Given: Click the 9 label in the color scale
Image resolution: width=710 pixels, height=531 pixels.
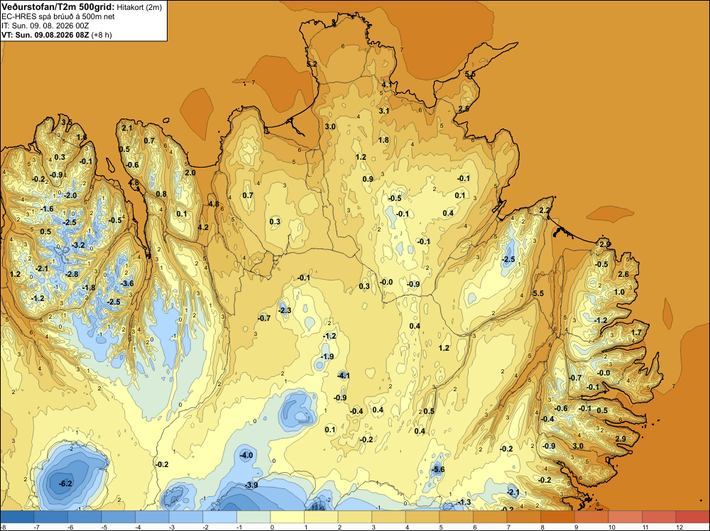Looking at the screenshot, I should 577,527.
